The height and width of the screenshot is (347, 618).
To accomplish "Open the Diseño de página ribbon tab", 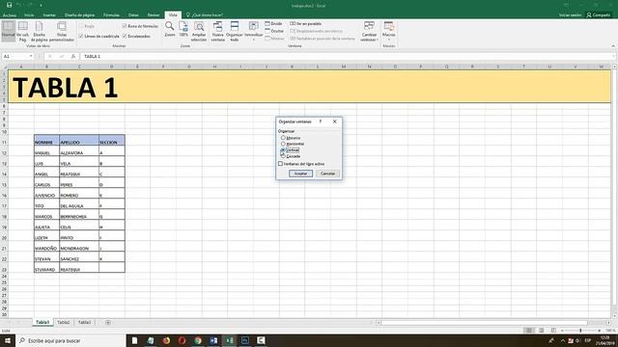I will [79, 15].
